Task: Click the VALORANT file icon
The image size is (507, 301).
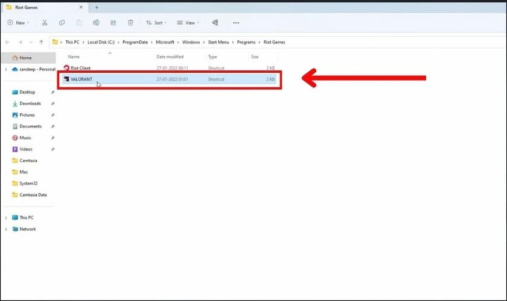Action: pyautogui.click(x=66, y=79)
